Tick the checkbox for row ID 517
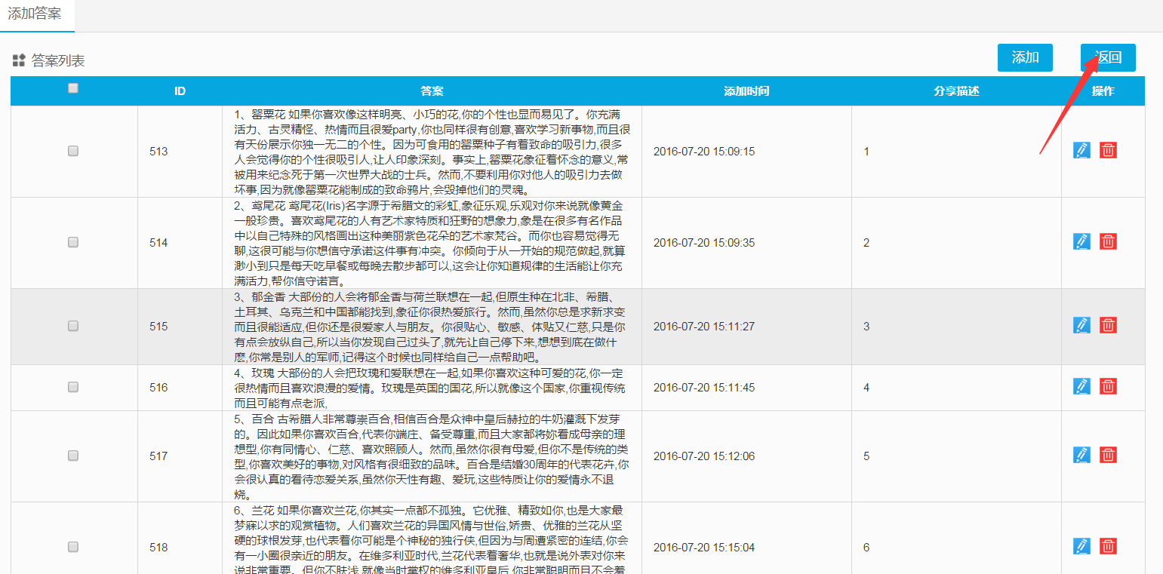1163x574 pixels. click(73, 456)
